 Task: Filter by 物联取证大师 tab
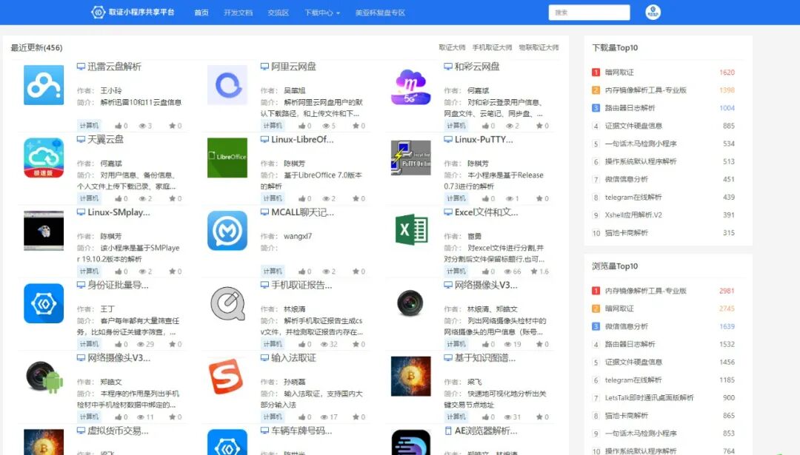point(539,47)
